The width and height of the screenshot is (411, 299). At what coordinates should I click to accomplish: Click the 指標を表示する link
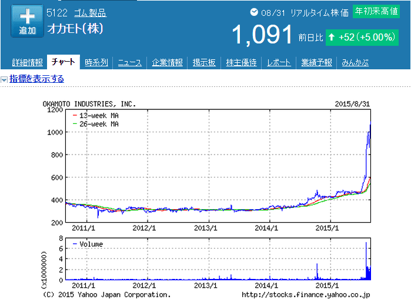click(36, 79)
